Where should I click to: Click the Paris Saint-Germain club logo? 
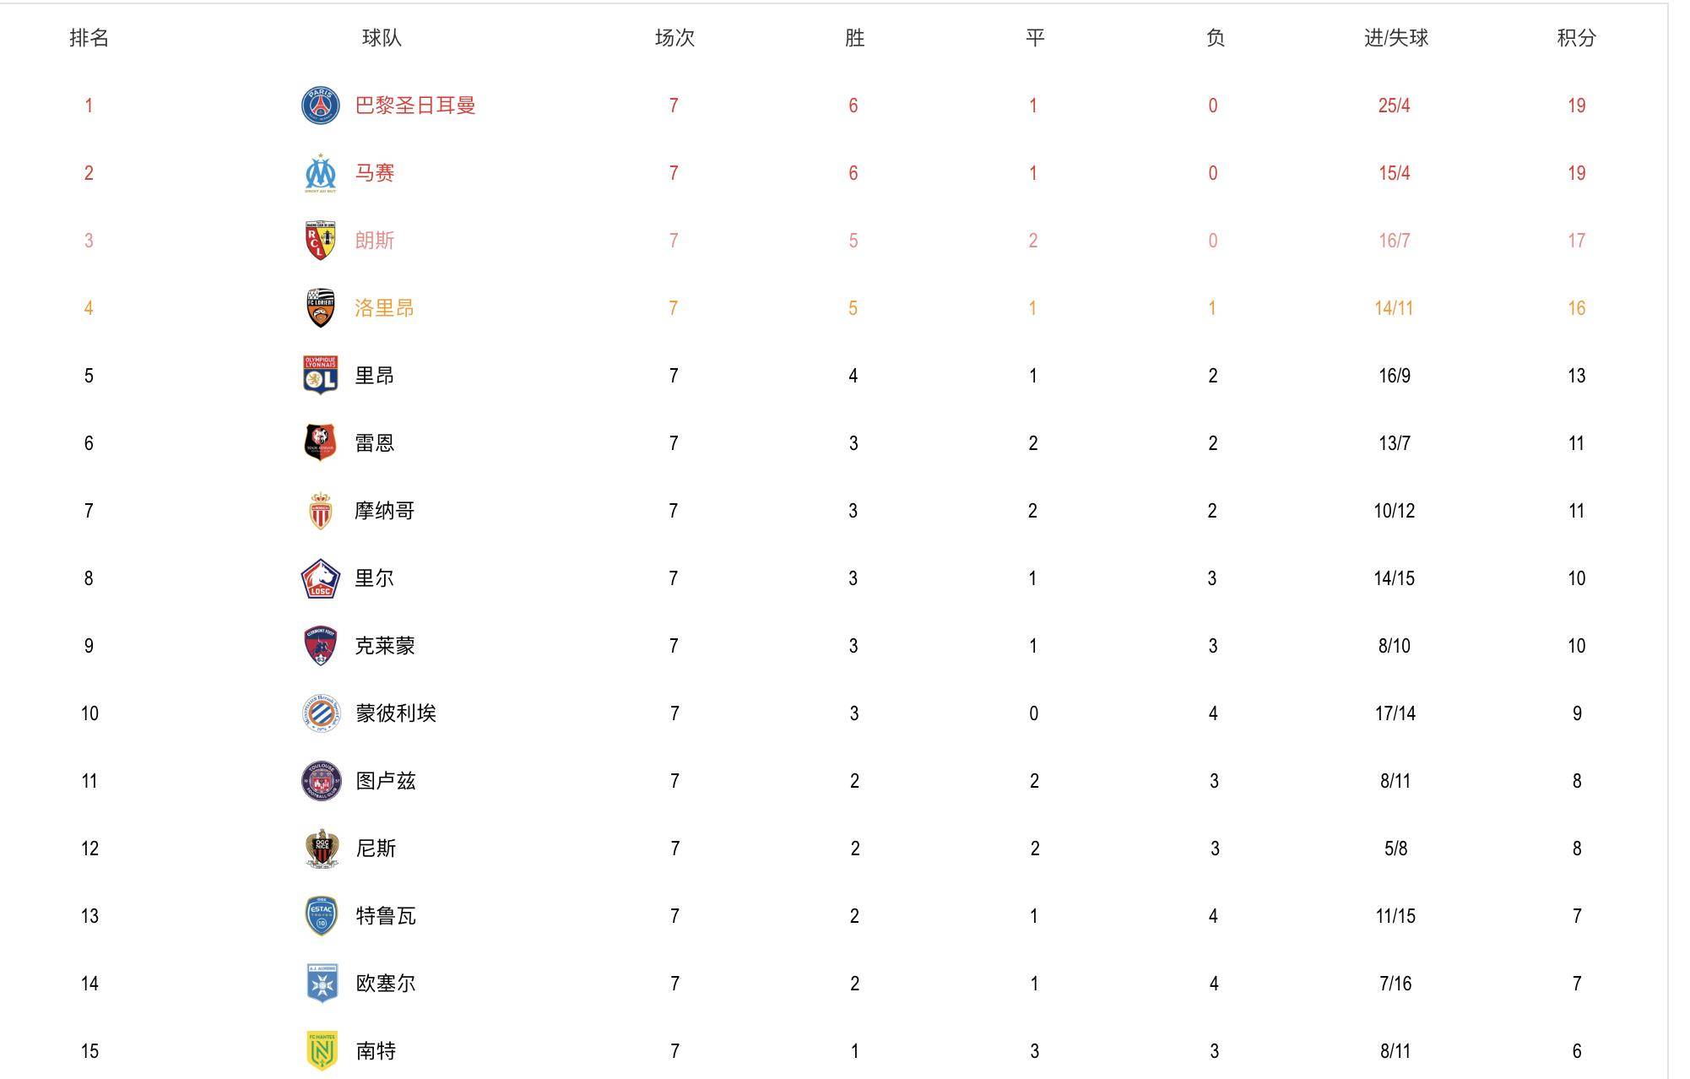coord(321,106)
